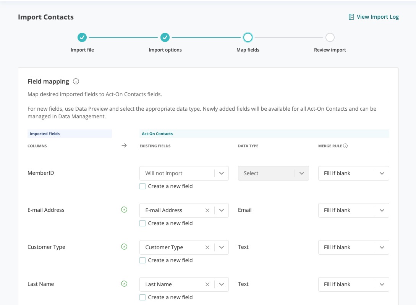Toggle Create a new field for Last Name

(x=142, y=297)
